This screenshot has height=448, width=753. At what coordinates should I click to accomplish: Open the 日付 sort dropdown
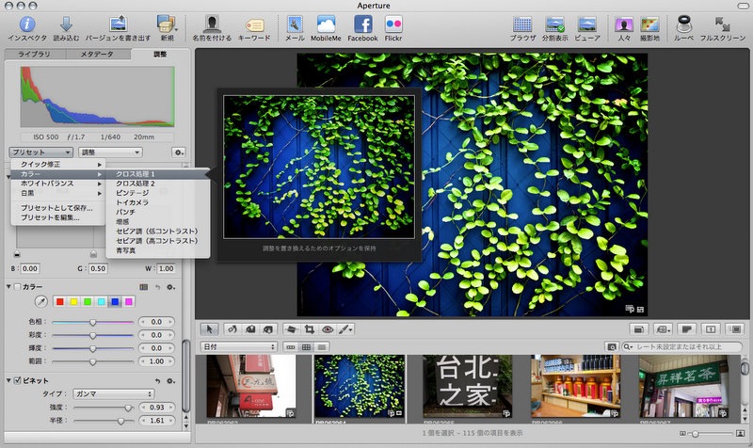pos(239,346)
